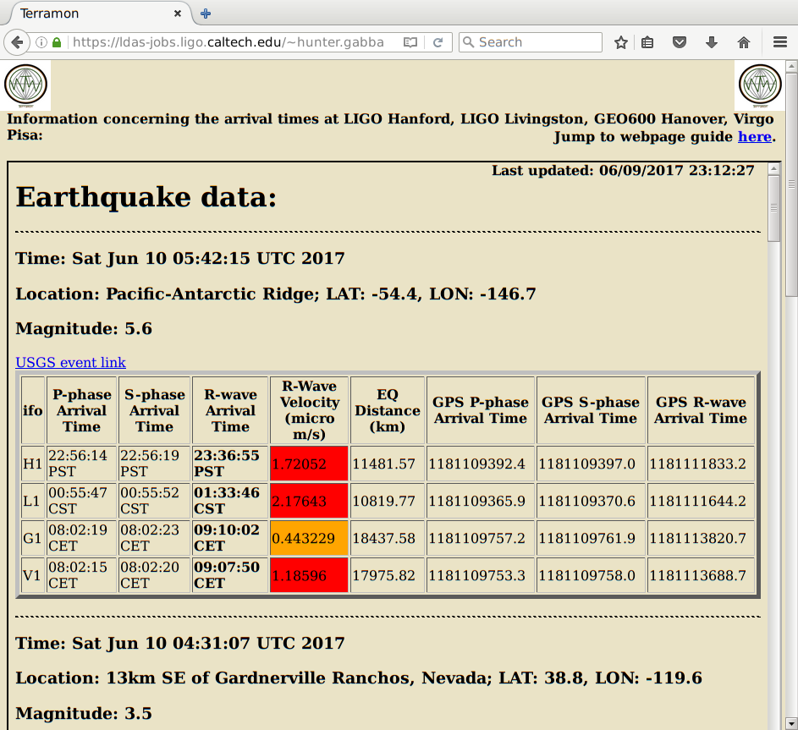Show bookmarks list from toolbar
This screenshot has height=730, width=798.
tap(648, 42)
